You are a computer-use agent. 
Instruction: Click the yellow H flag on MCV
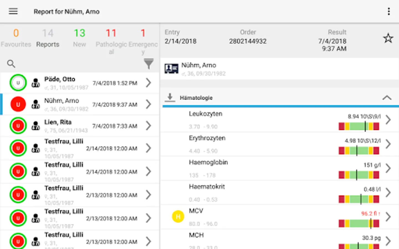point(178,217)
